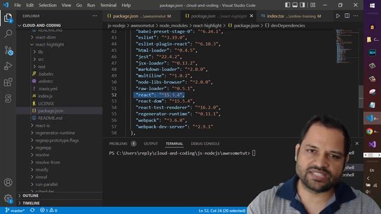The height and width of the screenshot is (214, 381).
Task: Select the Terminal panel tab
Action: click(x=174, y=144)
